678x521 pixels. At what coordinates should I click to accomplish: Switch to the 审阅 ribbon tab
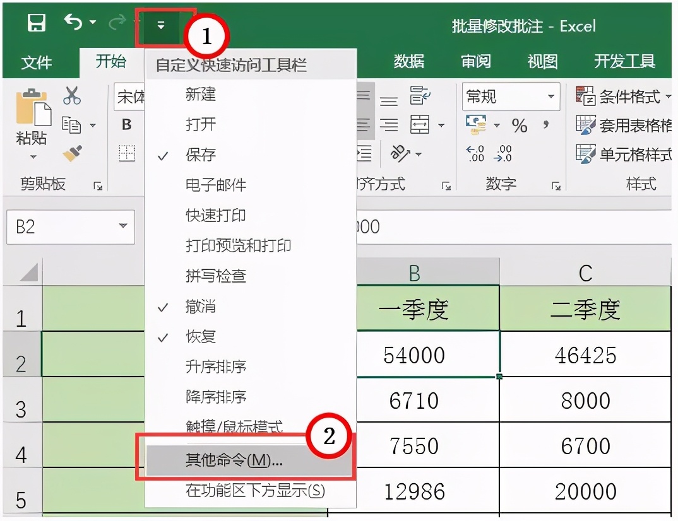[475, 61]
